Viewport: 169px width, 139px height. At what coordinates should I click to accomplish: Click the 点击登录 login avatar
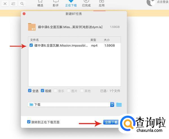click(x=151, y=2)
